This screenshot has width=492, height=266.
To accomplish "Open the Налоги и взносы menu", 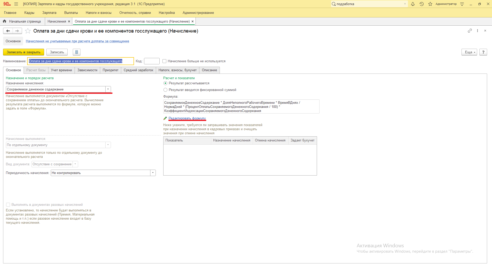I will [99, 13].
